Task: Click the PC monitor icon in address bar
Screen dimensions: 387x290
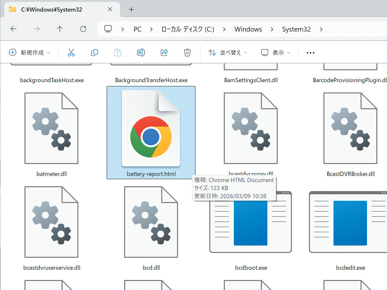Action: tap(108, 29)
